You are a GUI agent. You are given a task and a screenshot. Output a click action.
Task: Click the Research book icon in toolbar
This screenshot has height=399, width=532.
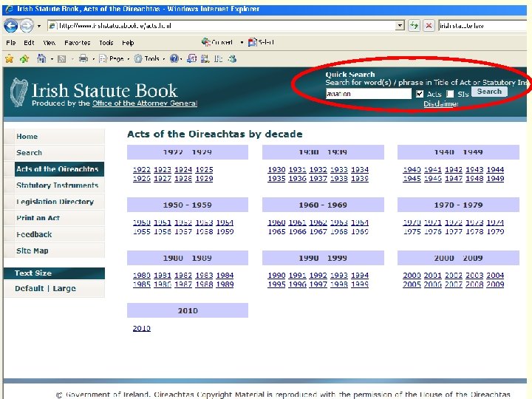218,58
